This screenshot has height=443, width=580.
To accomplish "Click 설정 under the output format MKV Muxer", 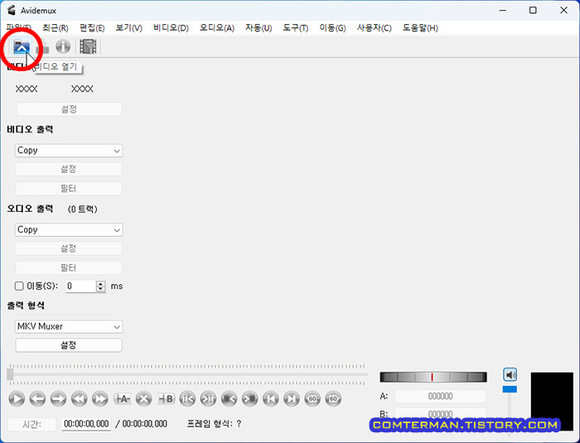I will [x=69, y=345].
